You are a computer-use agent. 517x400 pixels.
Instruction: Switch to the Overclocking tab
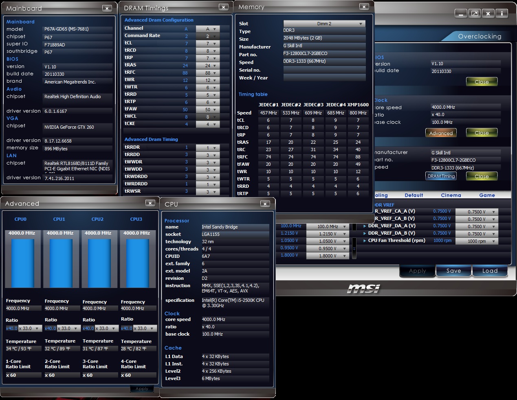click(480, 36)
